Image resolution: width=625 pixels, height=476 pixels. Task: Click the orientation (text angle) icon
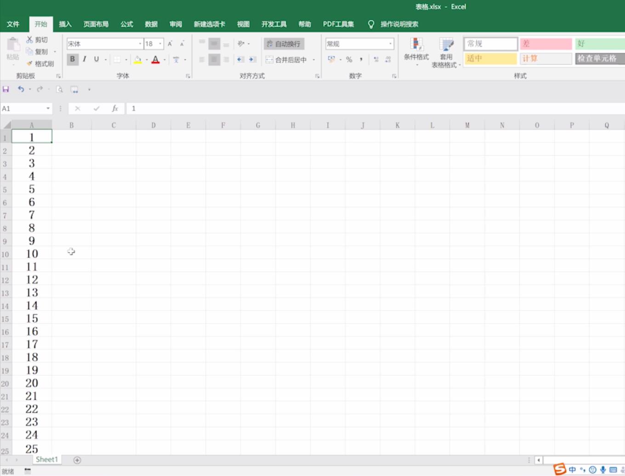[x=241, y=44]
